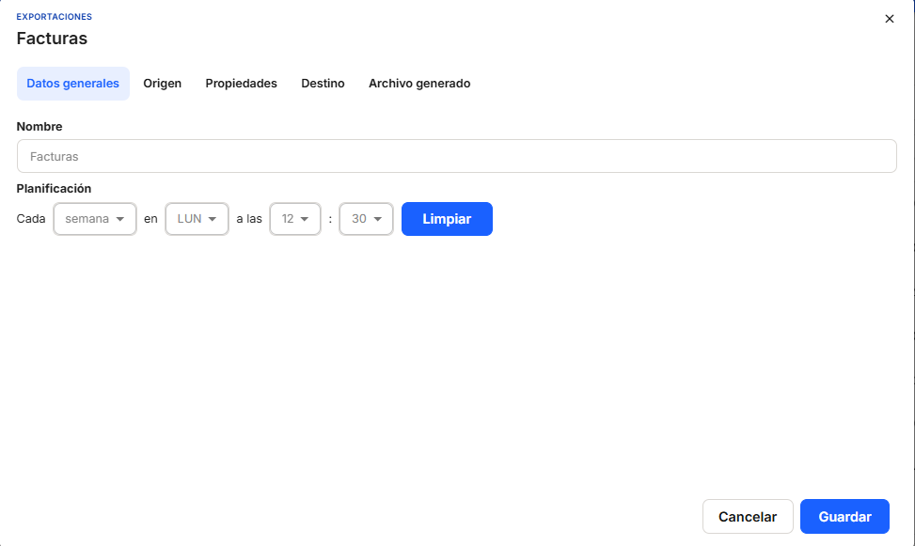Viewport: 915px width, 546px height.
Task: Expand the weekday dropdown set to LUN
Action: point(196,219)
